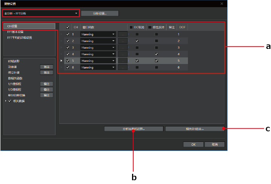Confirm settings with the OK button
Viewport: 271px width, 184px height.
click(x=193, y=144)
